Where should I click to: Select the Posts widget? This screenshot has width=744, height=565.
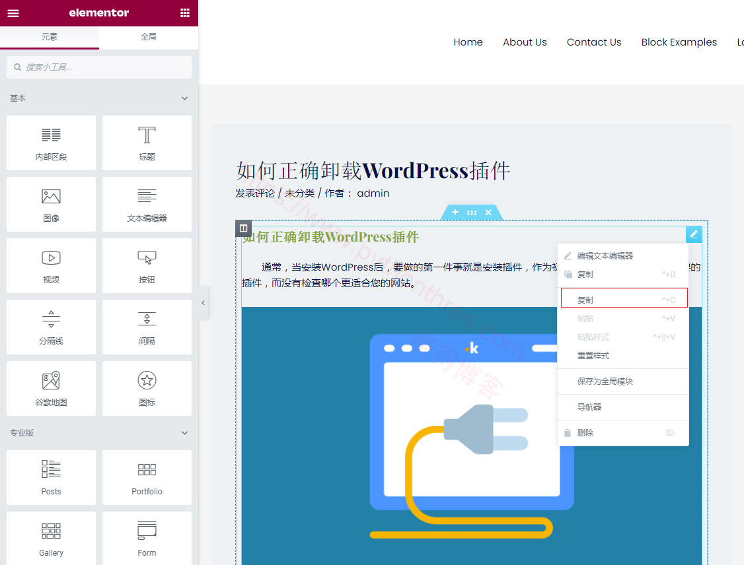52,477
